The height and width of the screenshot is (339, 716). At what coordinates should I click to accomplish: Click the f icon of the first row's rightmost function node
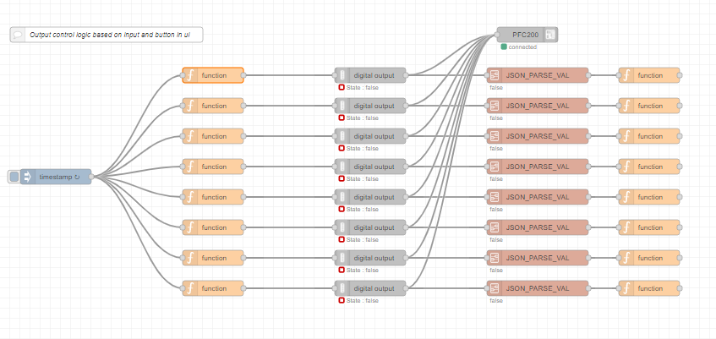626,75
